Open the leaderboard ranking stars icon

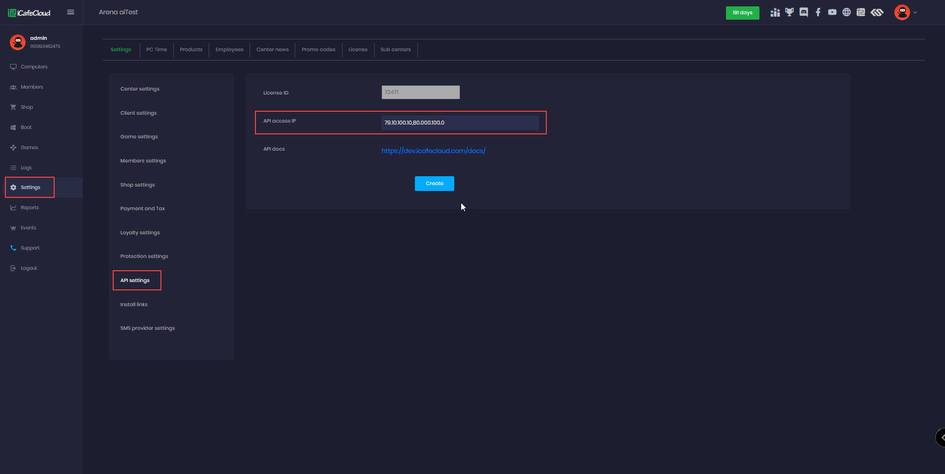tap(775, 12)
